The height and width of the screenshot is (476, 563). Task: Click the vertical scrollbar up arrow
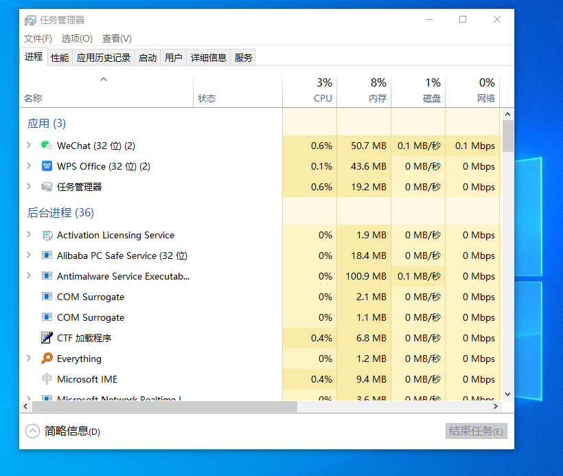[507, 114]
